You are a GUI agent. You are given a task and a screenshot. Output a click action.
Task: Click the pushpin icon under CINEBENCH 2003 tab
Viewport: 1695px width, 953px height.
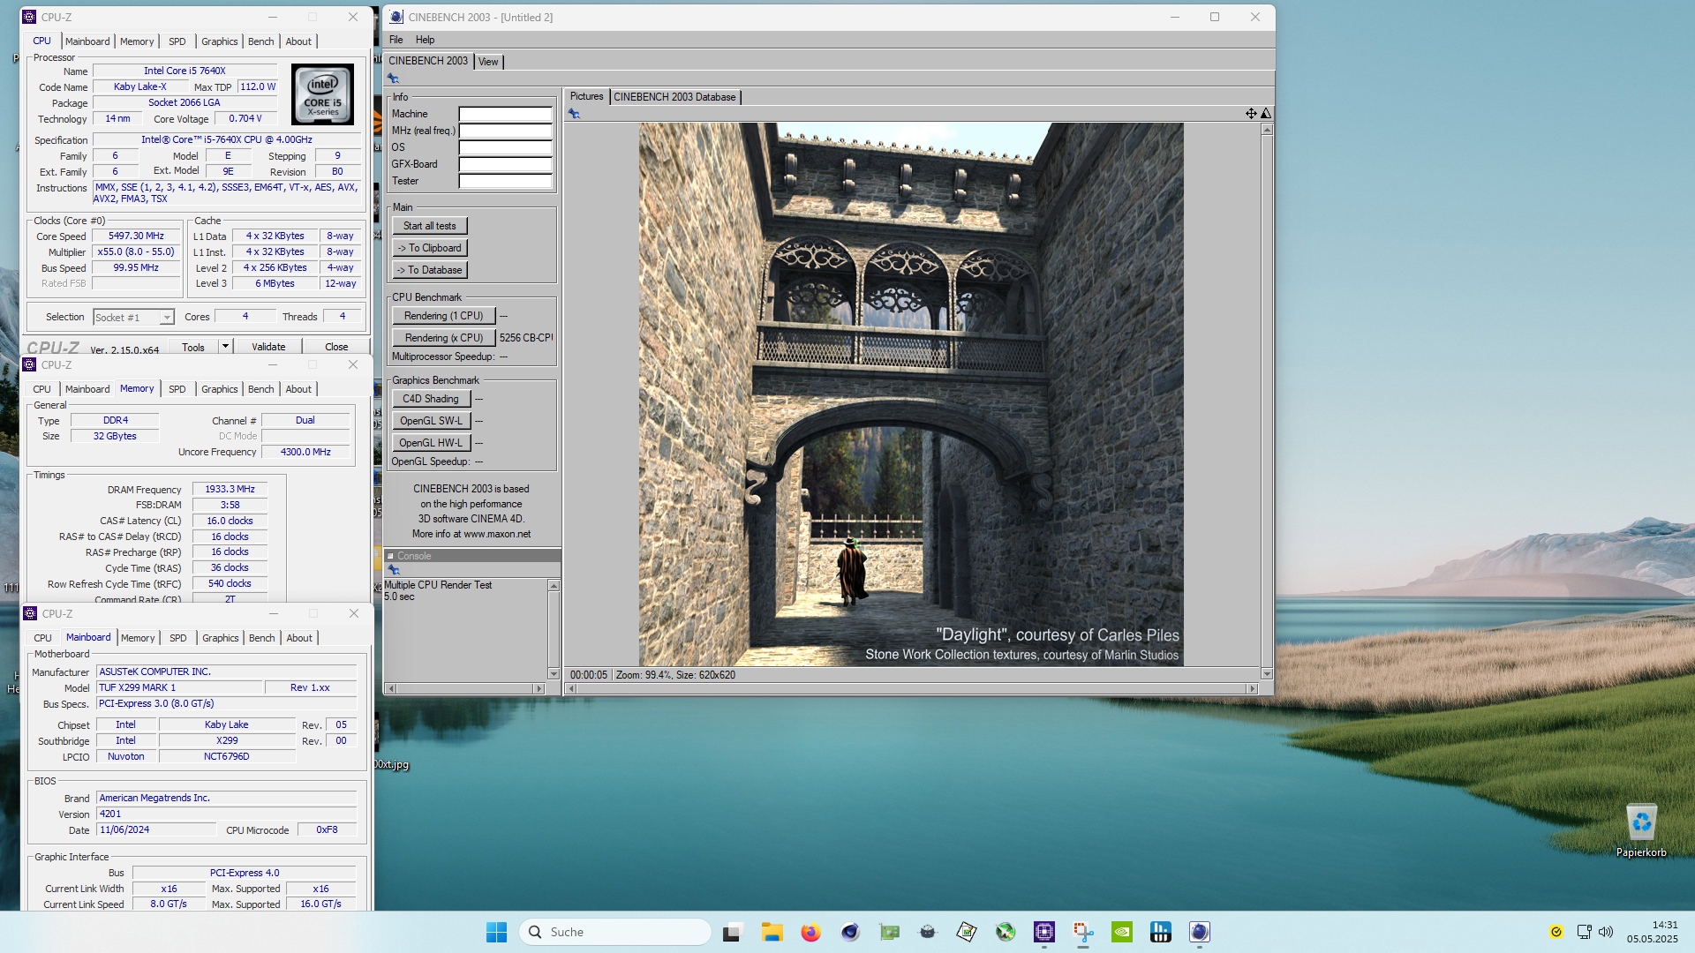[393, 79]
